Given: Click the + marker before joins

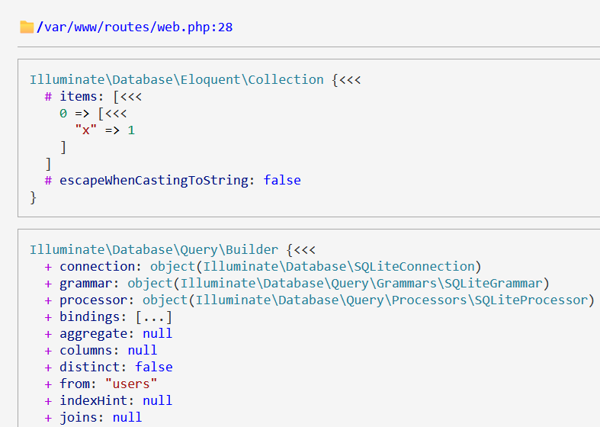Looking at the screenshot, I should (48, 417).
